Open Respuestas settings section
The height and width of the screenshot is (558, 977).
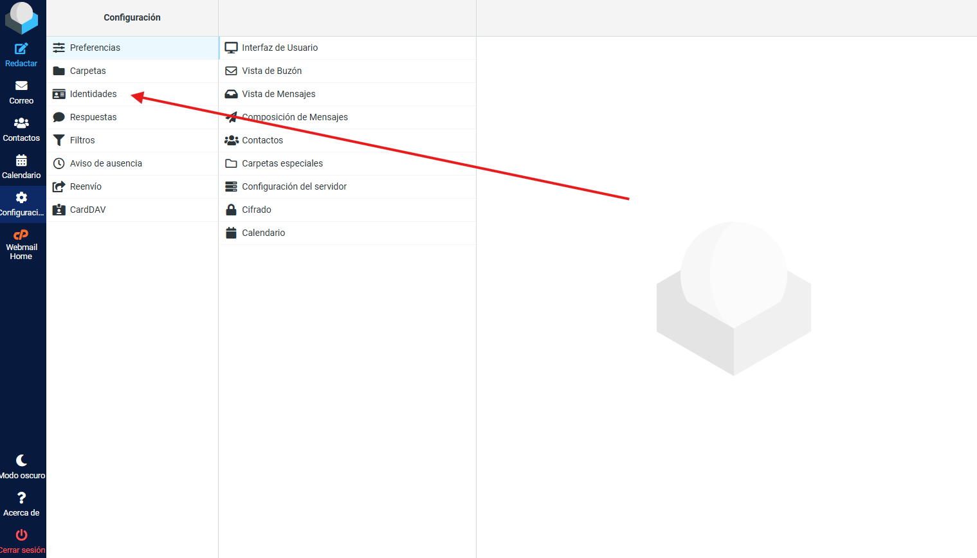pyautogui.click(x=93, y=117)
